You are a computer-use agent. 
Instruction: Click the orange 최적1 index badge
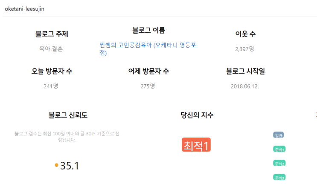[196, 145]
